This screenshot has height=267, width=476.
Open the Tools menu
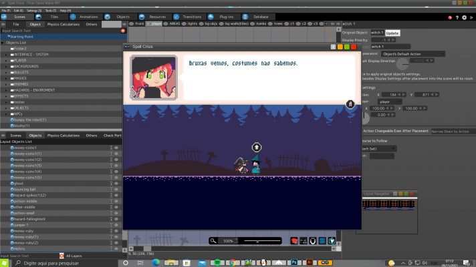click(51, 11)
